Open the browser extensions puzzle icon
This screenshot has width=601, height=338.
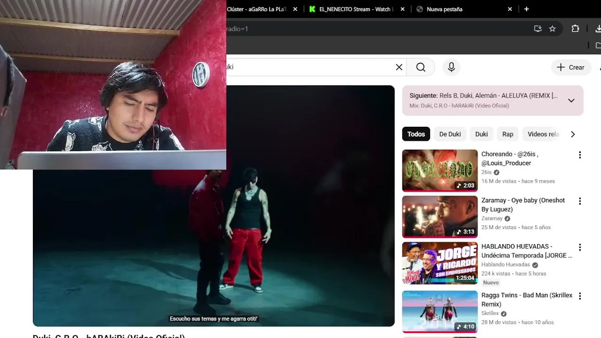coord(575,29)
